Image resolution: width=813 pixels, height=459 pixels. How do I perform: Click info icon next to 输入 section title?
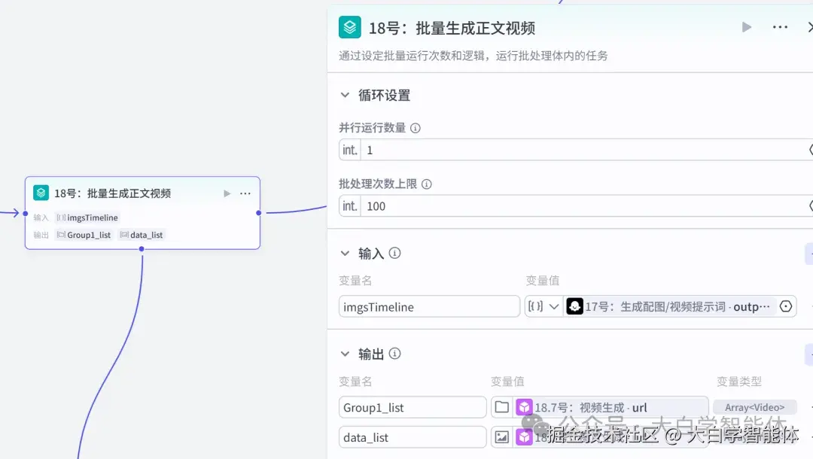(395, 254)
